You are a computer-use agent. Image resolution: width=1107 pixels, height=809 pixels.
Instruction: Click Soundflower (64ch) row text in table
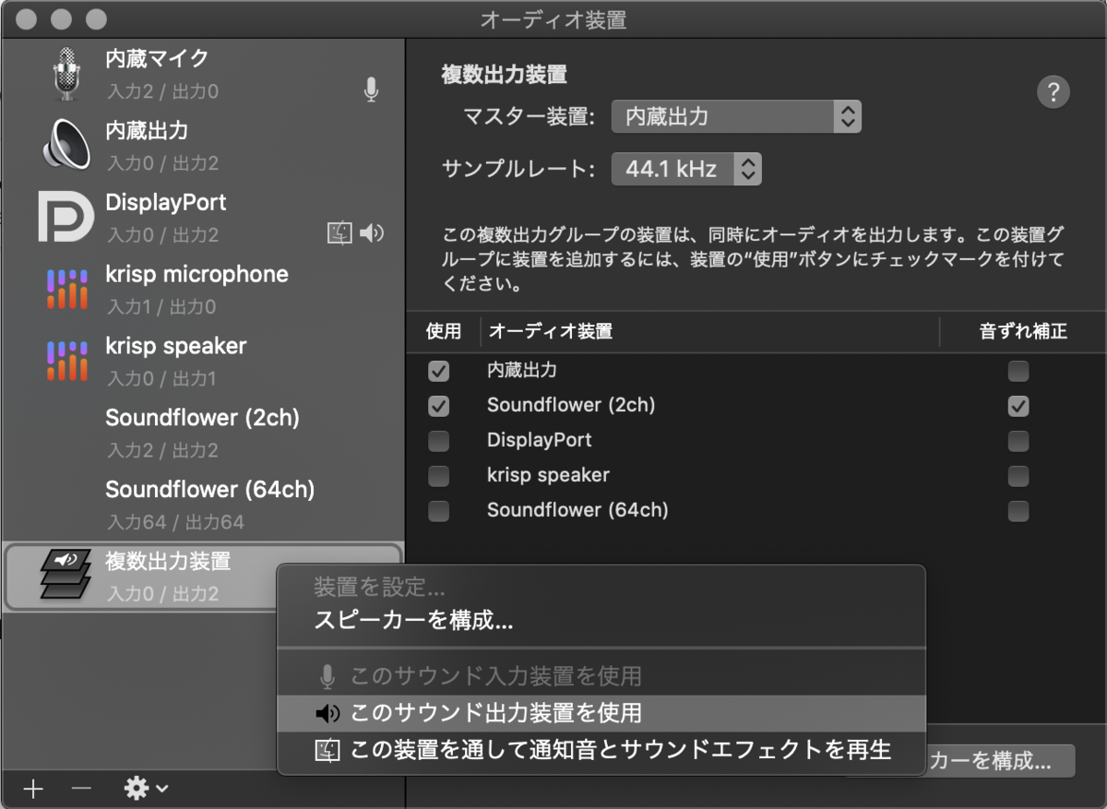coord(577,510)
